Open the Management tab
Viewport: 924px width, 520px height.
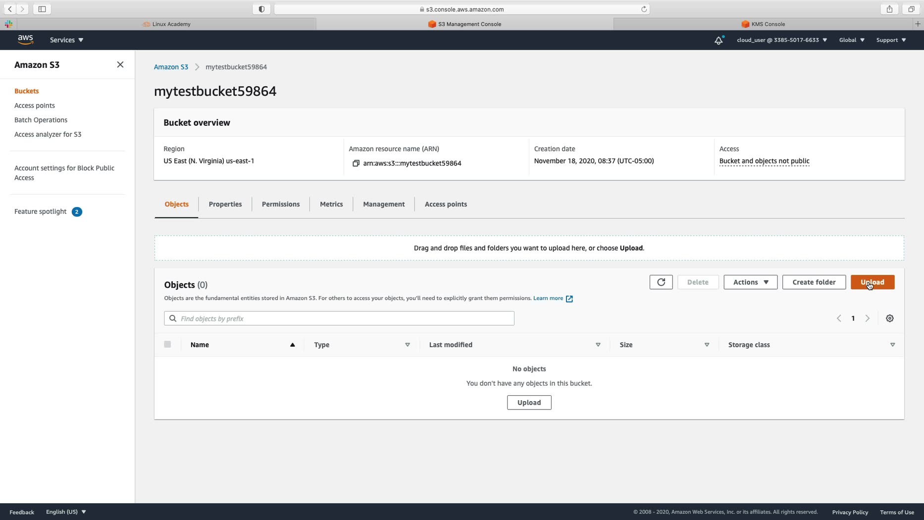384,205
